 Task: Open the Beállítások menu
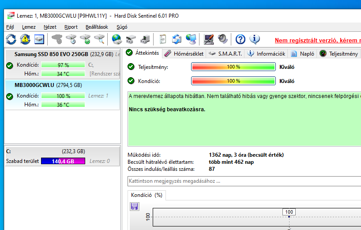pos(97,27)
